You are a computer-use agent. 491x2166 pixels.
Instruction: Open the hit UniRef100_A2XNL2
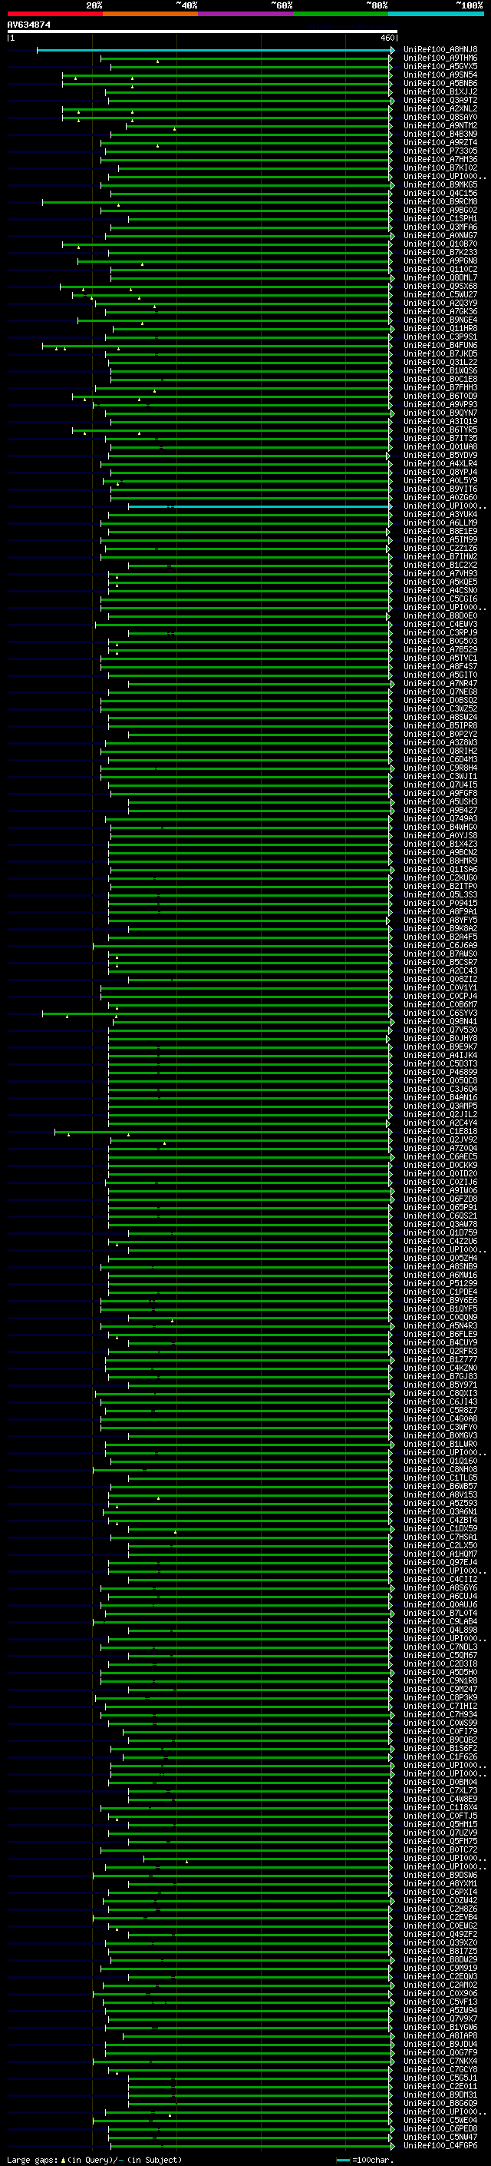click(x=440, y=108)
